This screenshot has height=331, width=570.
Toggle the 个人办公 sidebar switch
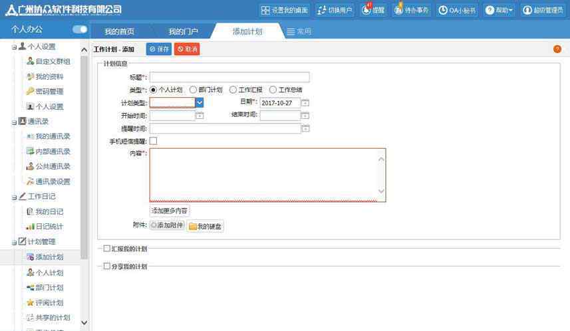tap(80, 30)
